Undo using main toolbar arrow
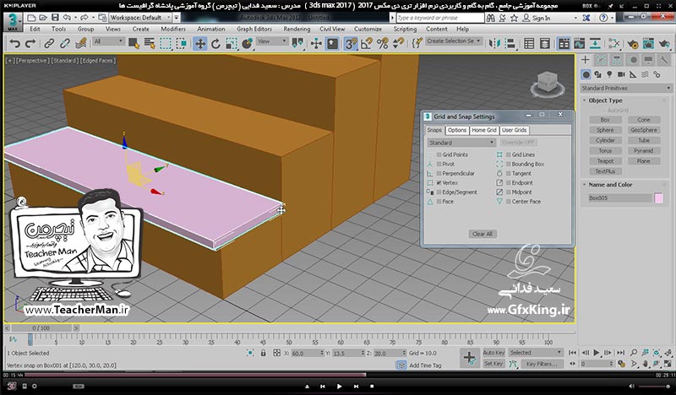 [14, 44]
